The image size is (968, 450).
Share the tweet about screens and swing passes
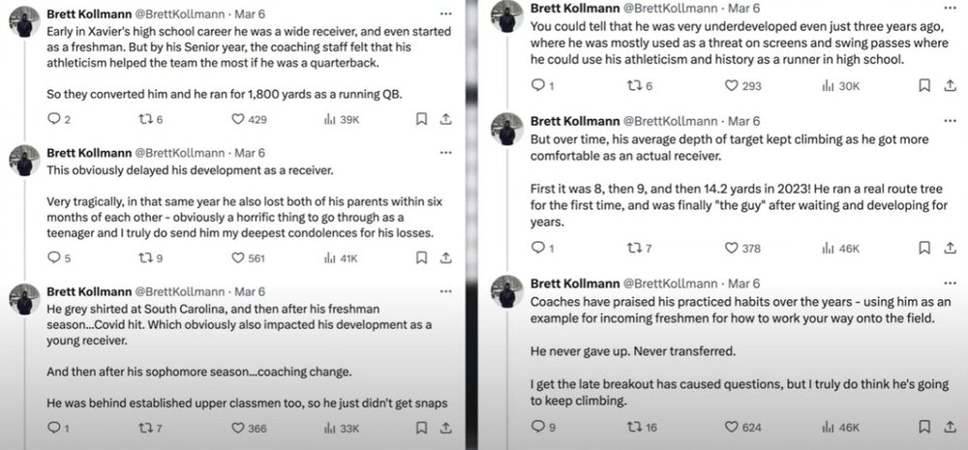click(x=948, y=86)
